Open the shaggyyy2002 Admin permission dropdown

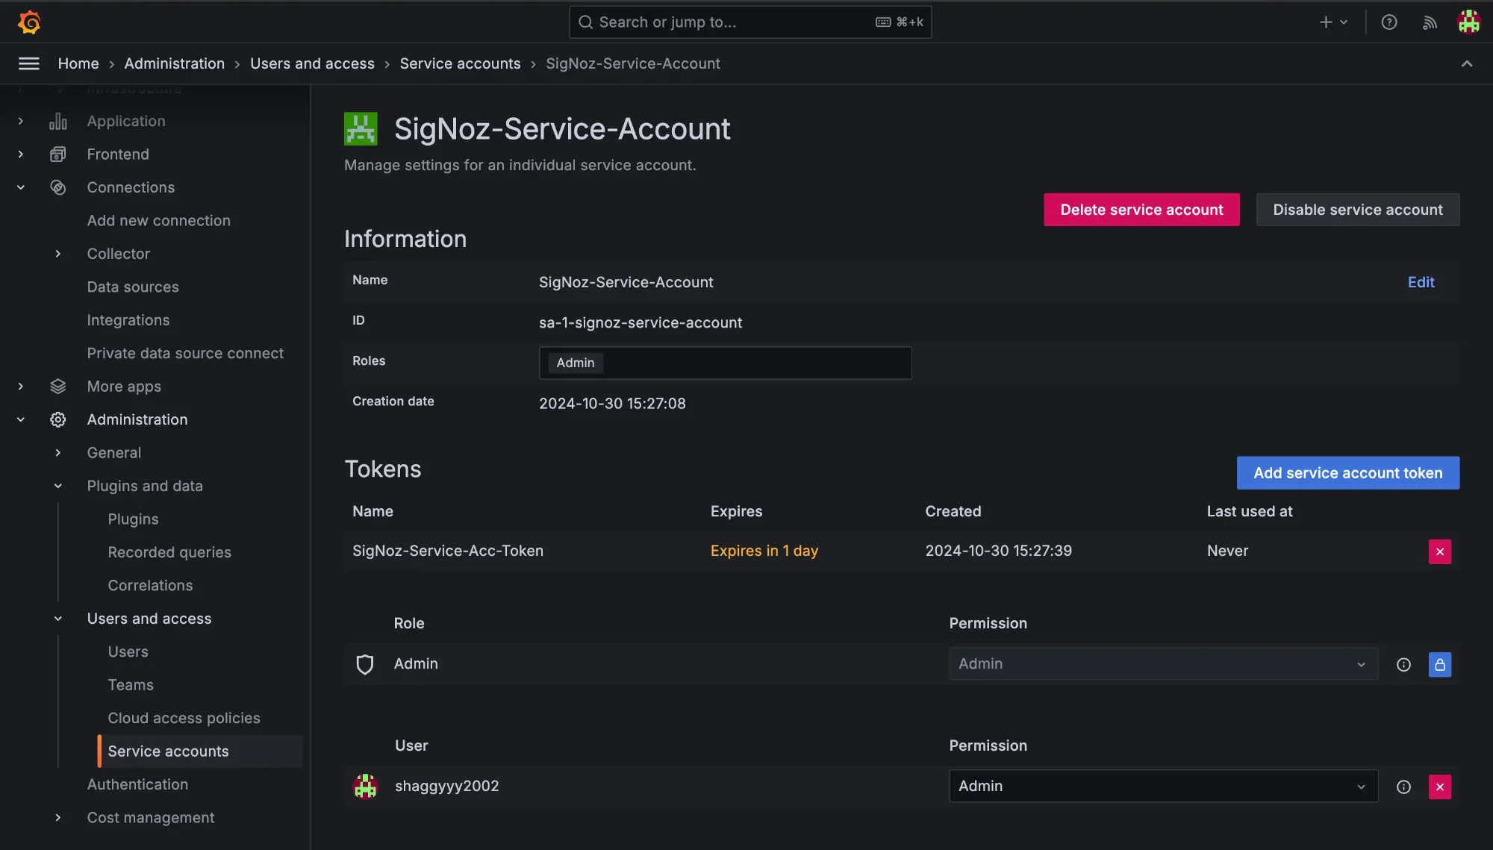click(x=1163, y=787)
